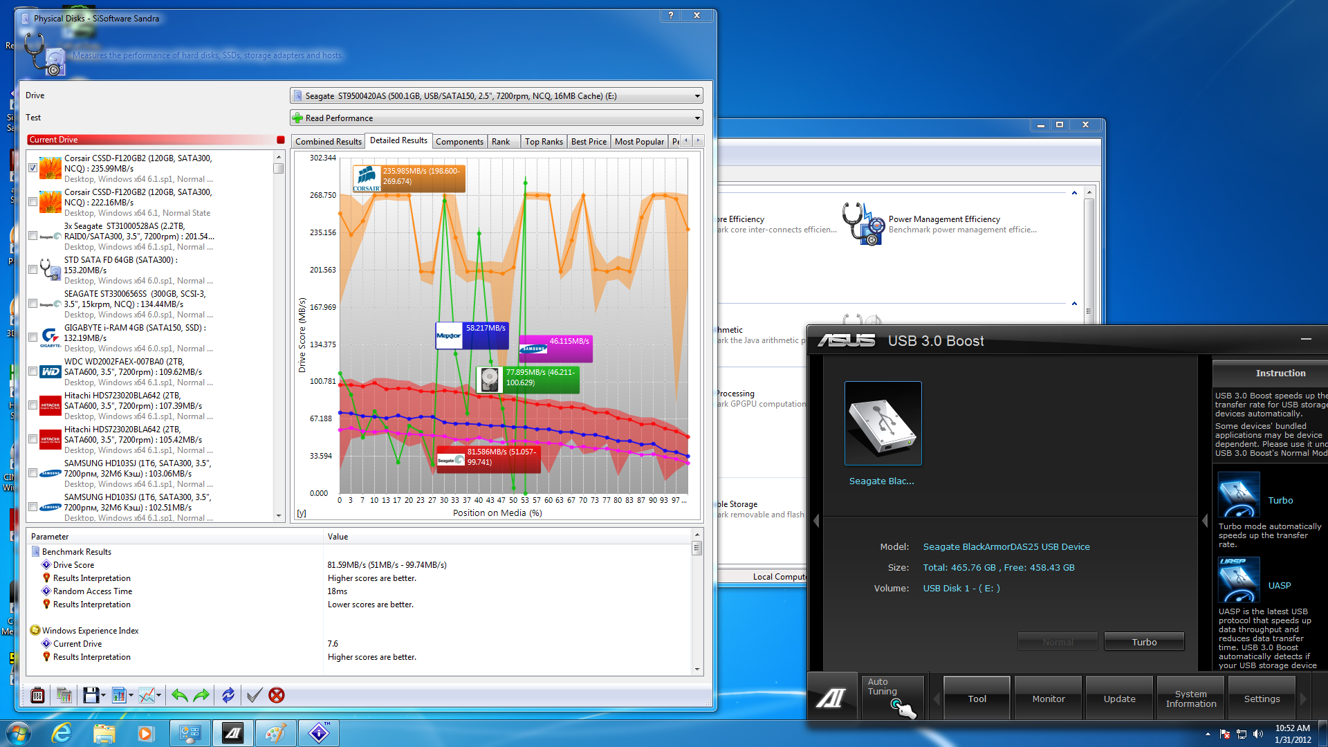Image resolution: width=1328 pixels, height=747 pixels.
Task: Click the green back arrow
Action: coord(179,695)
